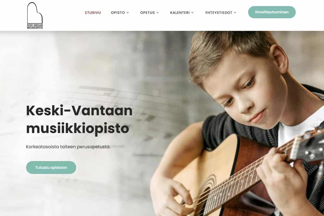324x216 pixels.
Task: Click the Keski-Vantaan Musiikkiopisto logo text
Action: pyautogui.click(x=35, y=27)
